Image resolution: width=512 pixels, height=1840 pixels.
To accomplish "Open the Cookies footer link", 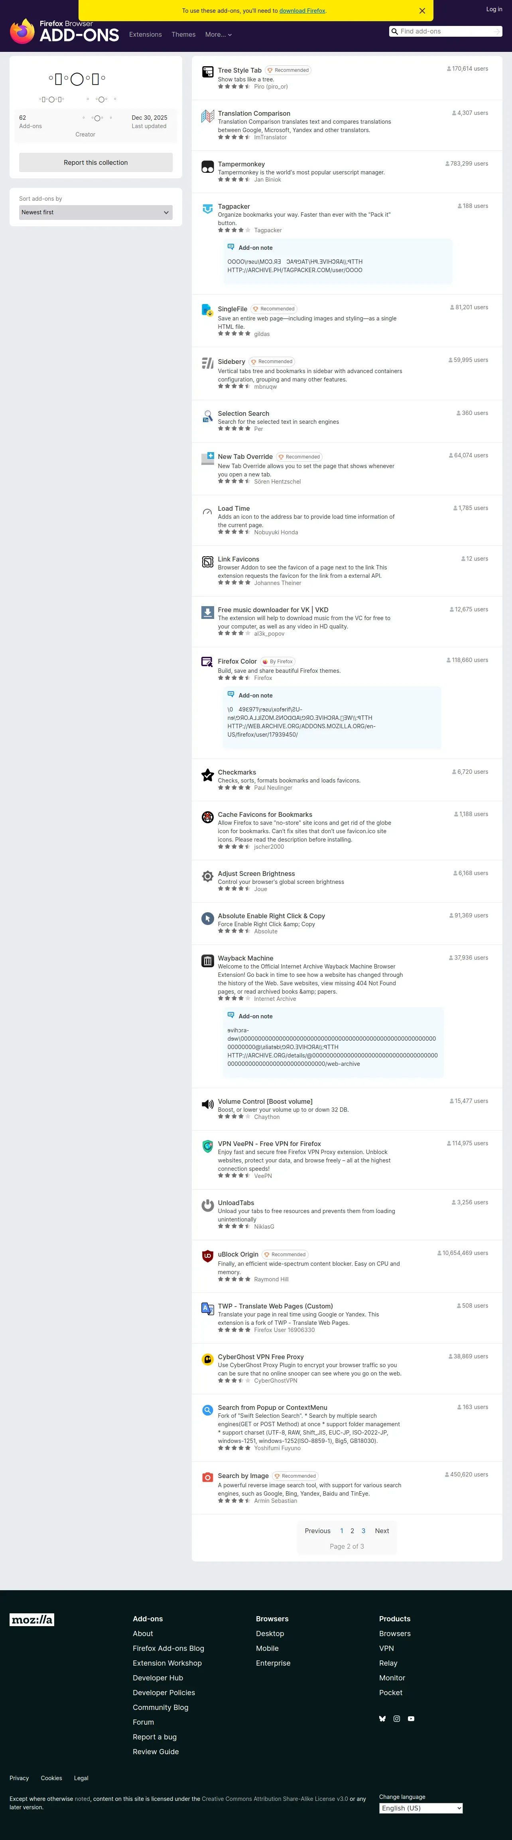I will [x=51, y=1778].
